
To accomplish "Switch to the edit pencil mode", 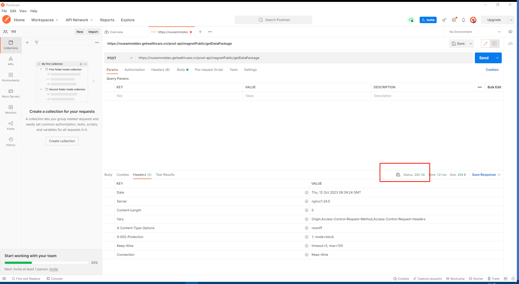I will point(486,44).
